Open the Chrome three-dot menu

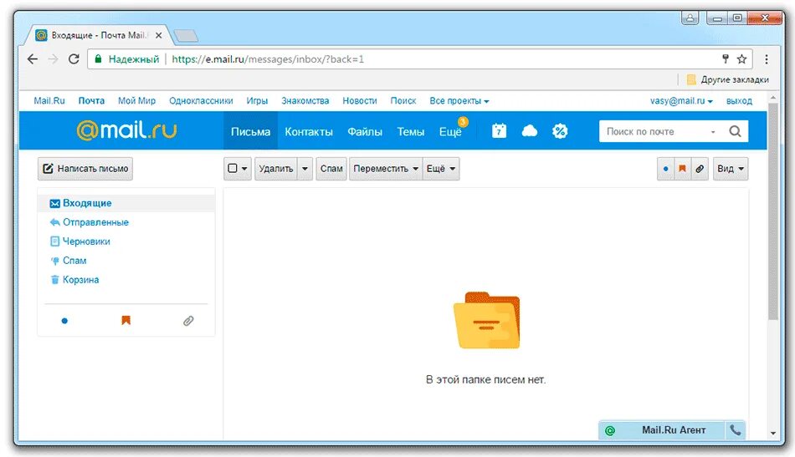click(766, 59)
